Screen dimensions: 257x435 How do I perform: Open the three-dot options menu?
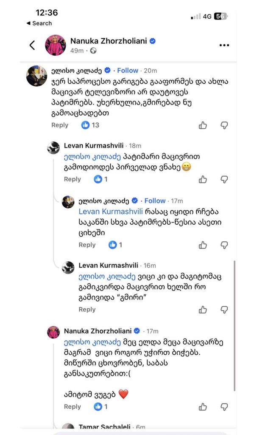[x=224, y=45]
